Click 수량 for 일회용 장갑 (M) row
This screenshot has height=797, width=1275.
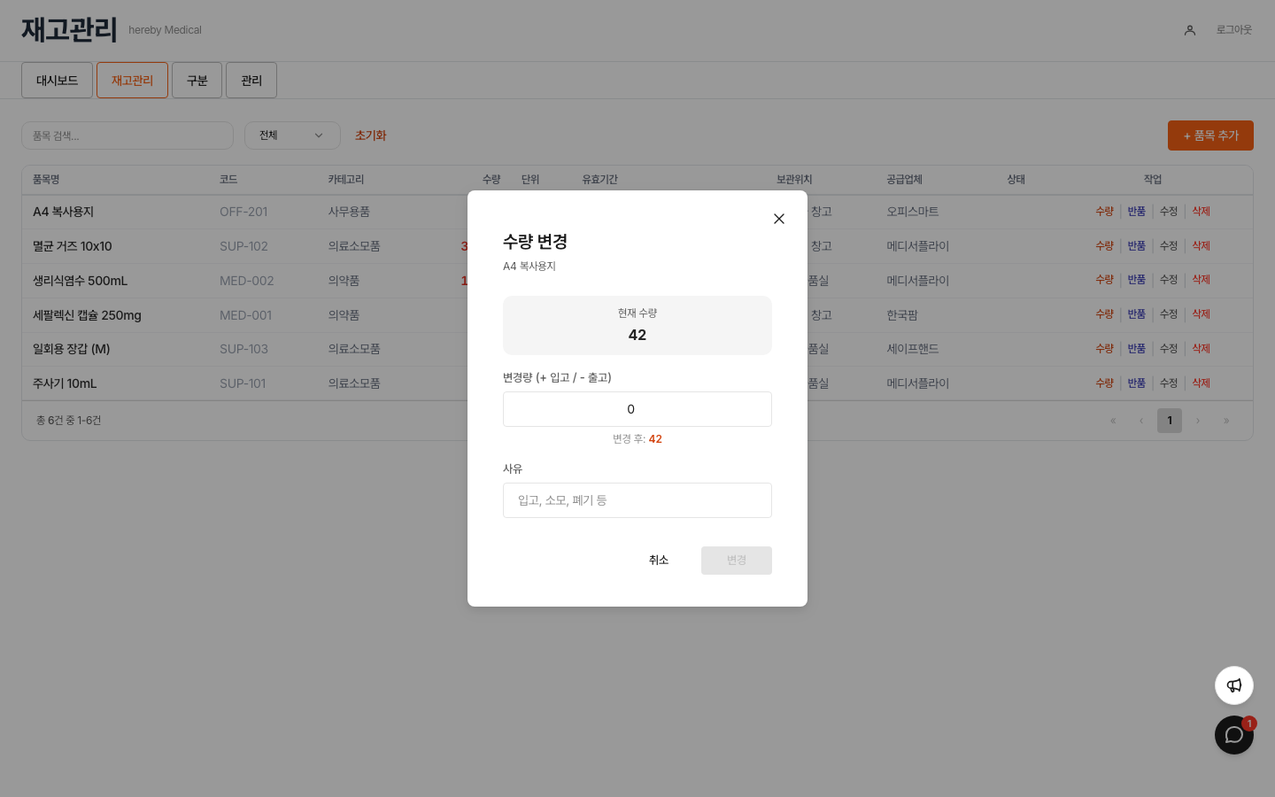1104,349
